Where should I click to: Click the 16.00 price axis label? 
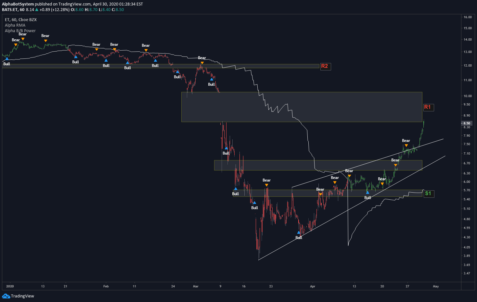tap(468, 17)
